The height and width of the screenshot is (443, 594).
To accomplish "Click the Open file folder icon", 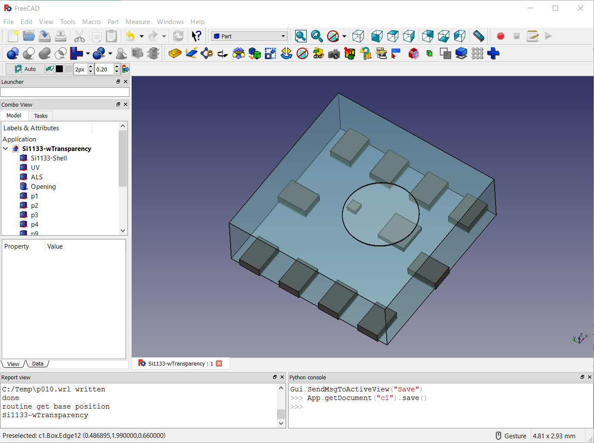I will coord(29,36).
